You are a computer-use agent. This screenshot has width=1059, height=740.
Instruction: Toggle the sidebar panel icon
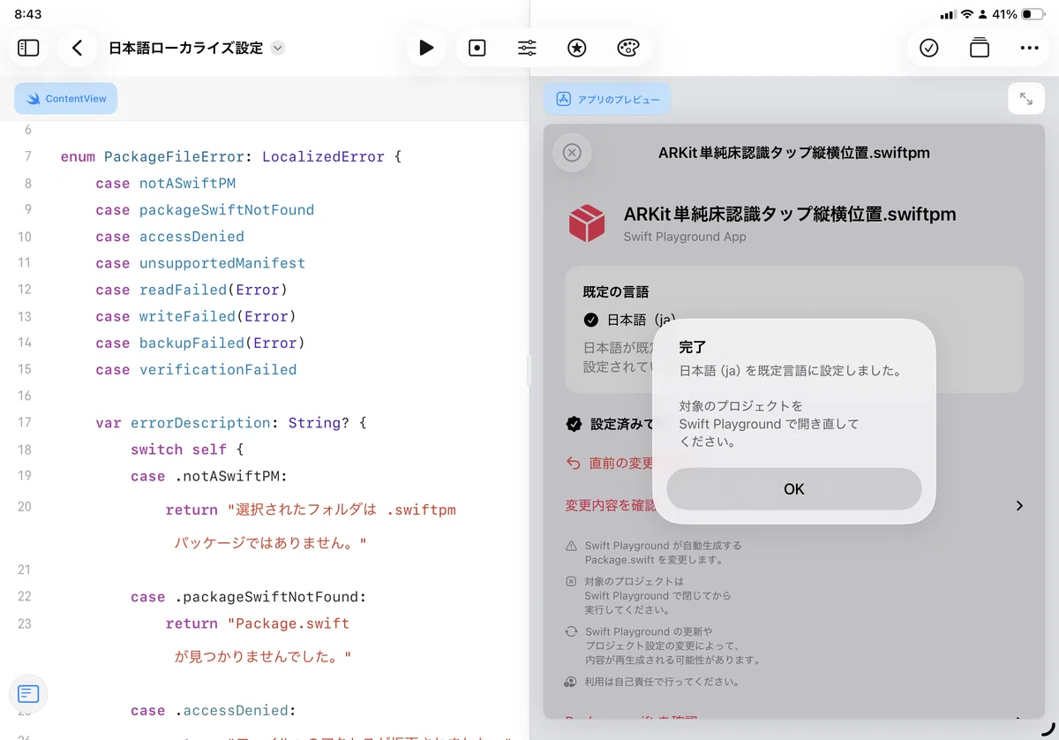click(x=29, y=48)
